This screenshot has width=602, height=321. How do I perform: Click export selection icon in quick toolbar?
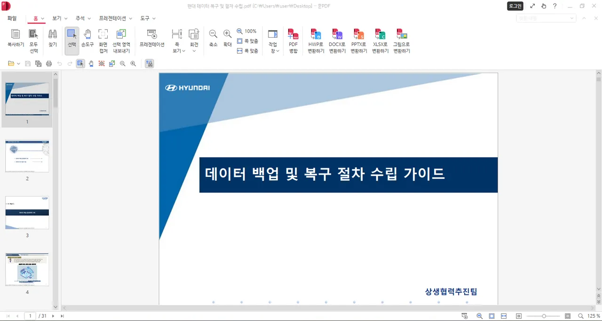pos(112,64)
